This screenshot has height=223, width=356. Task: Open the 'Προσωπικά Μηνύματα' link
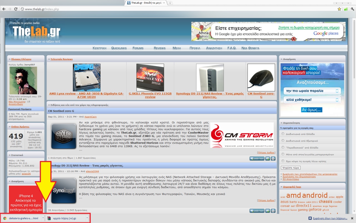coord(20,109)
